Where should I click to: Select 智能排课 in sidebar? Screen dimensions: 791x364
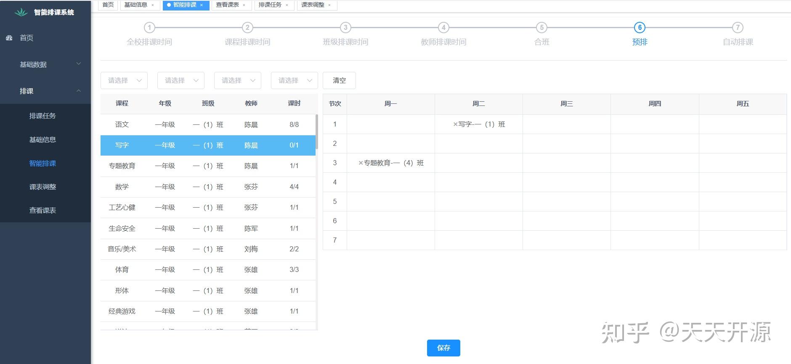coord(45,163)
